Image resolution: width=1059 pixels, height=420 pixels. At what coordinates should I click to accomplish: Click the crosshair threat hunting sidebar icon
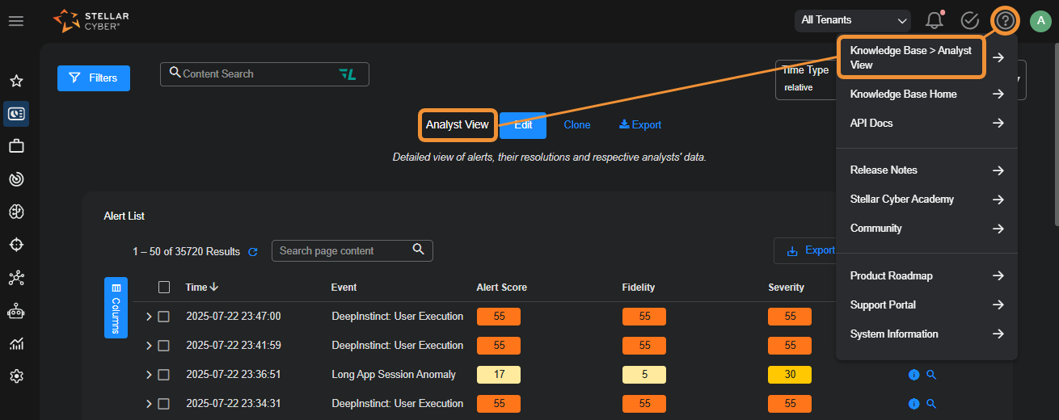tap(15, 245)
